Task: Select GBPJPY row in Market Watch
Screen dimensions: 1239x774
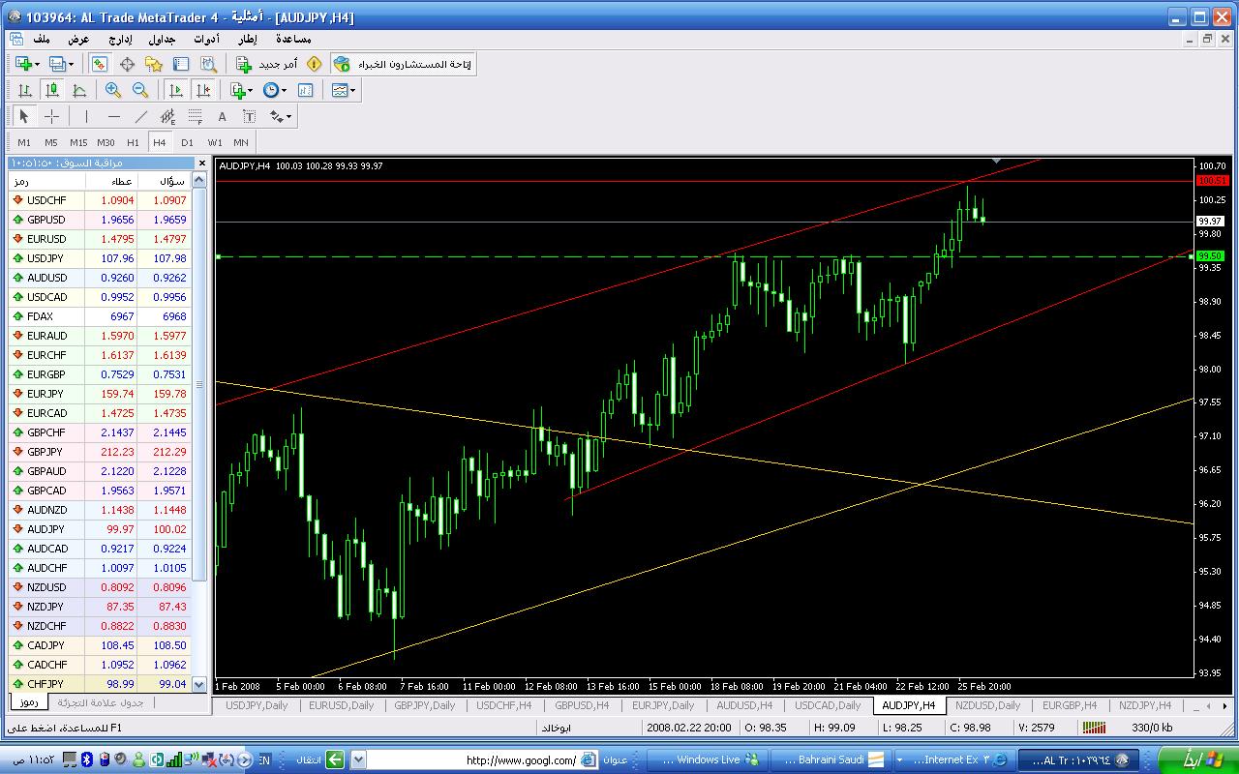Action: (45, 452)
